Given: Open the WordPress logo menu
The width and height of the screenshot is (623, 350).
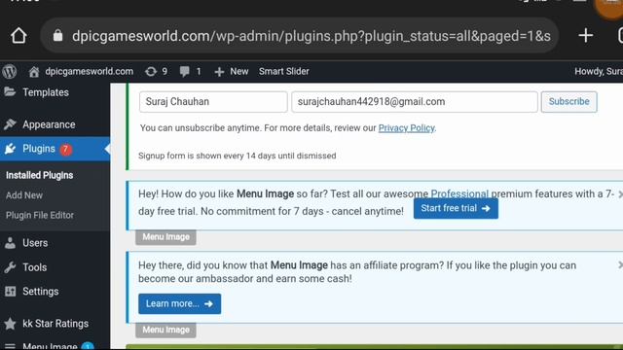Looking at the screenshot, I should pos(10,71).
